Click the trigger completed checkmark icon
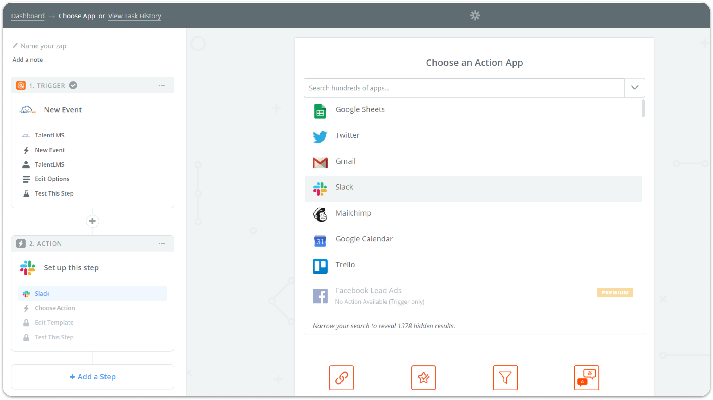 pos(73,85)
